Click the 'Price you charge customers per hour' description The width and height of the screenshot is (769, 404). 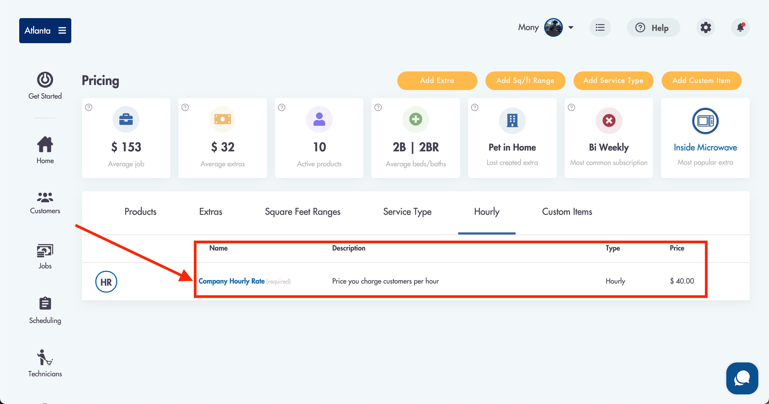[385, 281]
